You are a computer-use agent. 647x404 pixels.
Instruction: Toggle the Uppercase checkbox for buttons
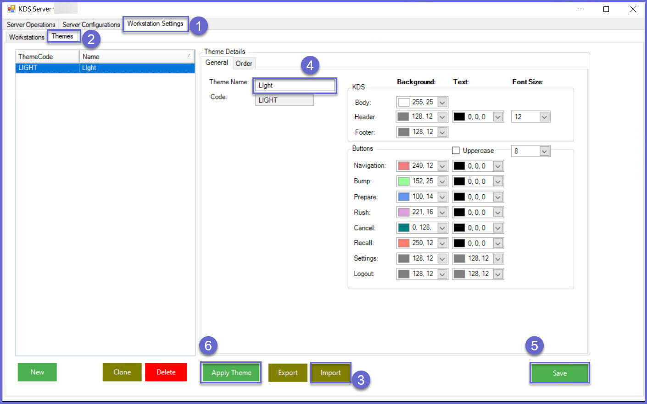[456, 151]
